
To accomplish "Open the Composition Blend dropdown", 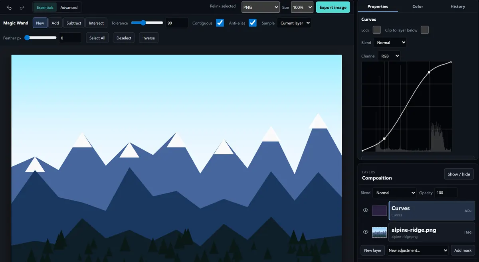I will [x=394, y=193].
